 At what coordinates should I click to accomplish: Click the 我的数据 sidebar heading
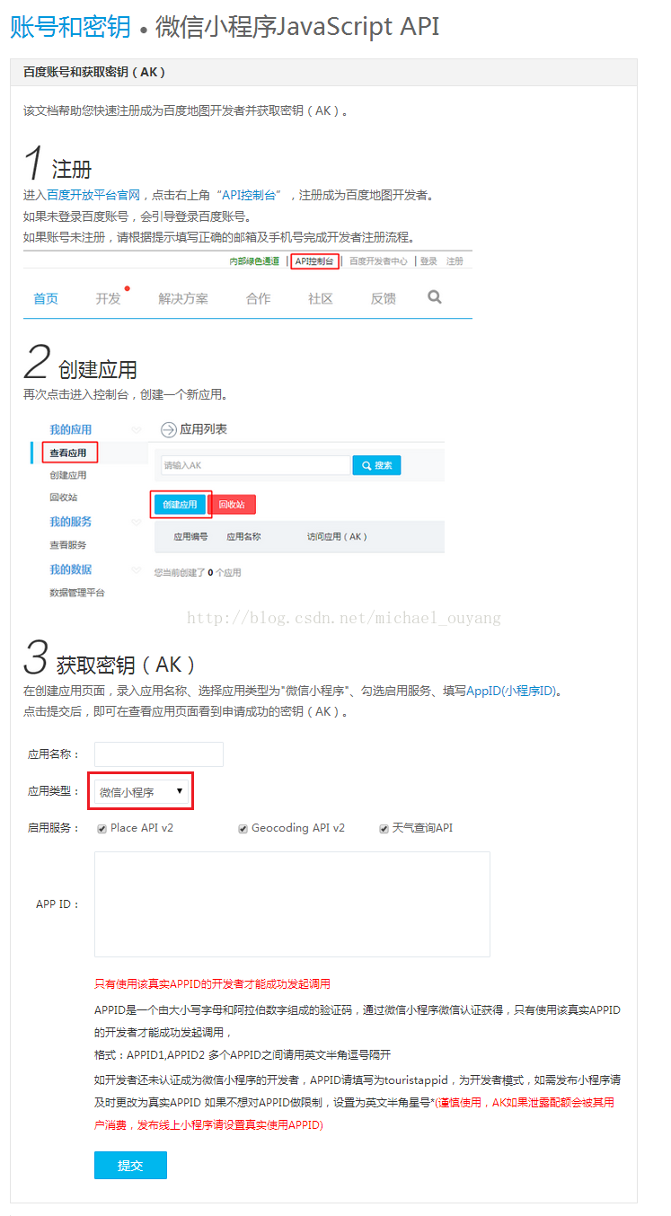(71, 569)
